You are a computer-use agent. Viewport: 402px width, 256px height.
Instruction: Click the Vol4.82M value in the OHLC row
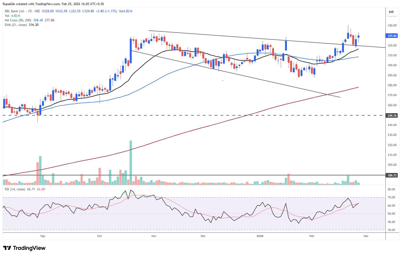tap(126, 11)
